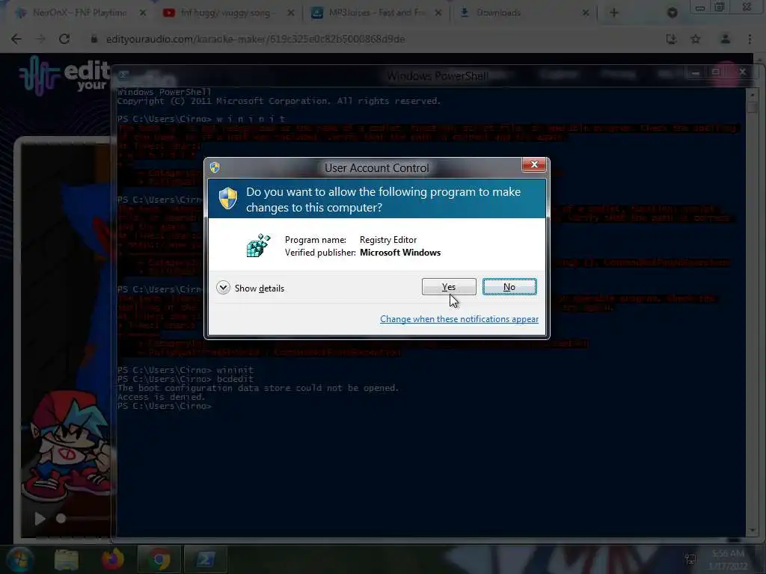The width and height of the screenshot is (766, 574).
Task: Click 'Registry Editor' program name text
Action: point(388,240)
